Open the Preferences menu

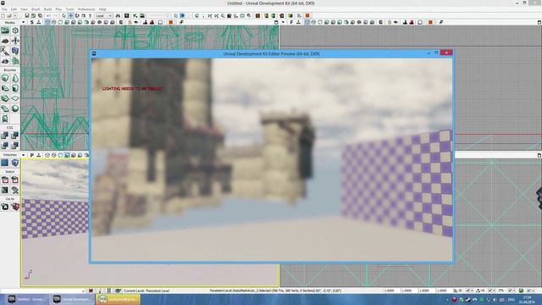(x=86, y=9)
